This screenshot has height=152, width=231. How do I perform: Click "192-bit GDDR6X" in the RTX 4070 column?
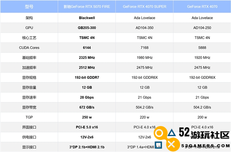click(x=202, y=77)
